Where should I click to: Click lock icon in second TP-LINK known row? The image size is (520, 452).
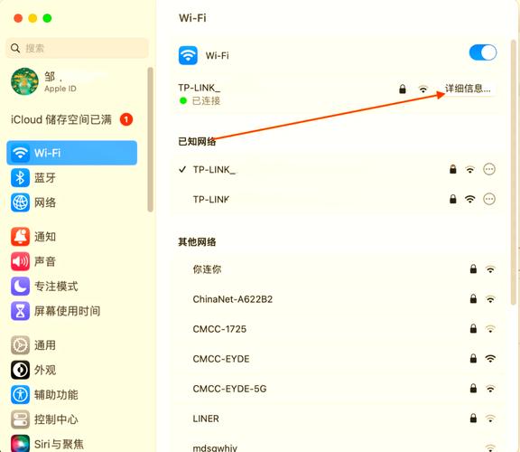point(452,199)
